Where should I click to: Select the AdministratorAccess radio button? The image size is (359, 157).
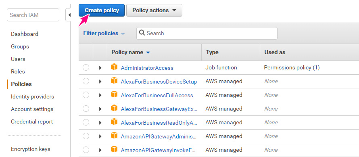pyautogui.click(x=86, y=68)
